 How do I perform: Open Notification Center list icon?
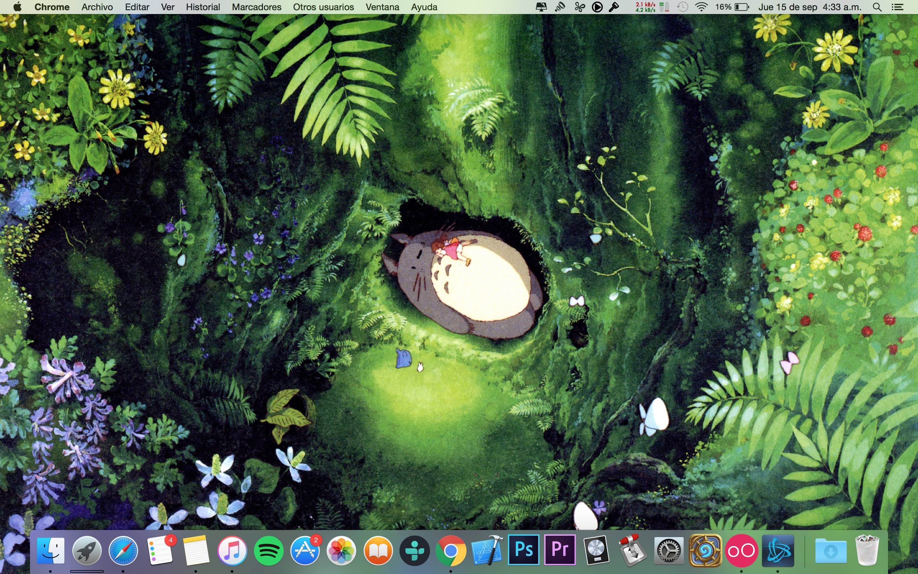(x=897, y=7)
